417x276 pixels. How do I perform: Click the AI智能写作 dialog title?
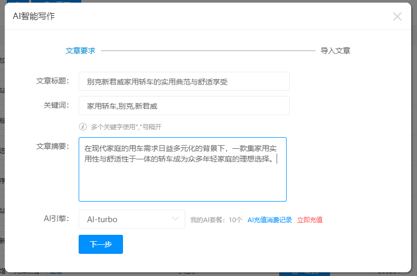[34, 16]
